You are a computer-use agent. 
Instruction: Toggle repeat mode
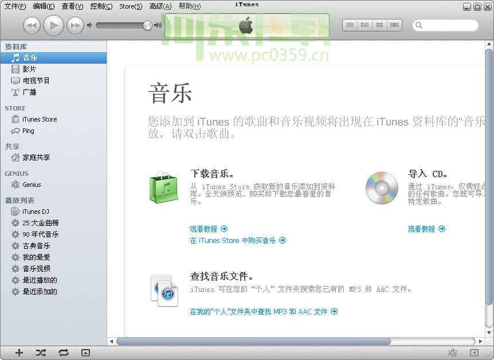[63, 353]
